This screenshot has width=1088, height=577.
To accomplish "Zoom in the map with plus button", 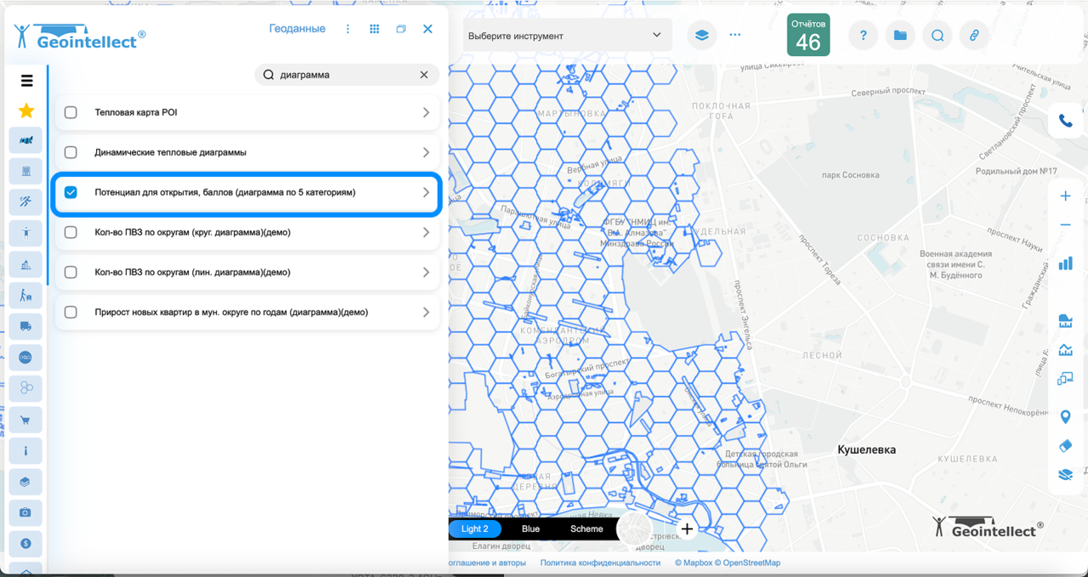I will [1065, 196].
